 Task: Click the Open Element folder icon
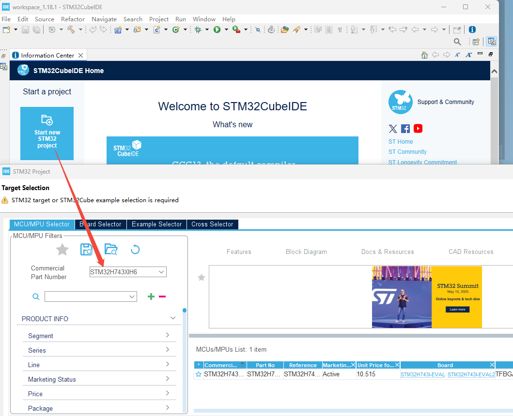(x=285, y=30)
